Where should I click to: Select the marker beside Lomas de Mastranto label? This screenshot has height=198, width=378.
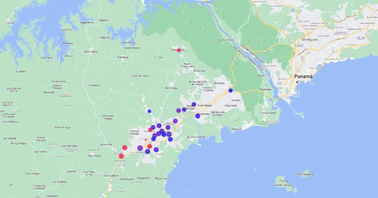pyautogui.click(x=175, y=121)
